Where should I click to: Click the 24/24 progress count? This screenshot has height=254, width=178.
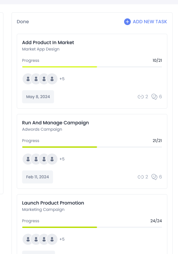click(x=156, y=221)
